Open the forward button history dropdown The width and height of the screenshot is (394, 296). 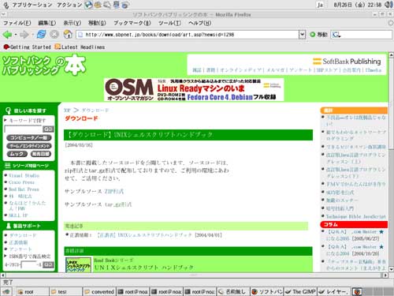[x=33, y=35]
